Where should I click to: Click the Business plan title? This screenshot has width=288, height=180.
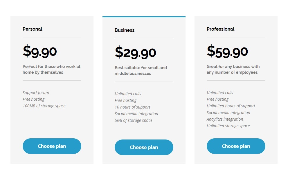[125, 30]
